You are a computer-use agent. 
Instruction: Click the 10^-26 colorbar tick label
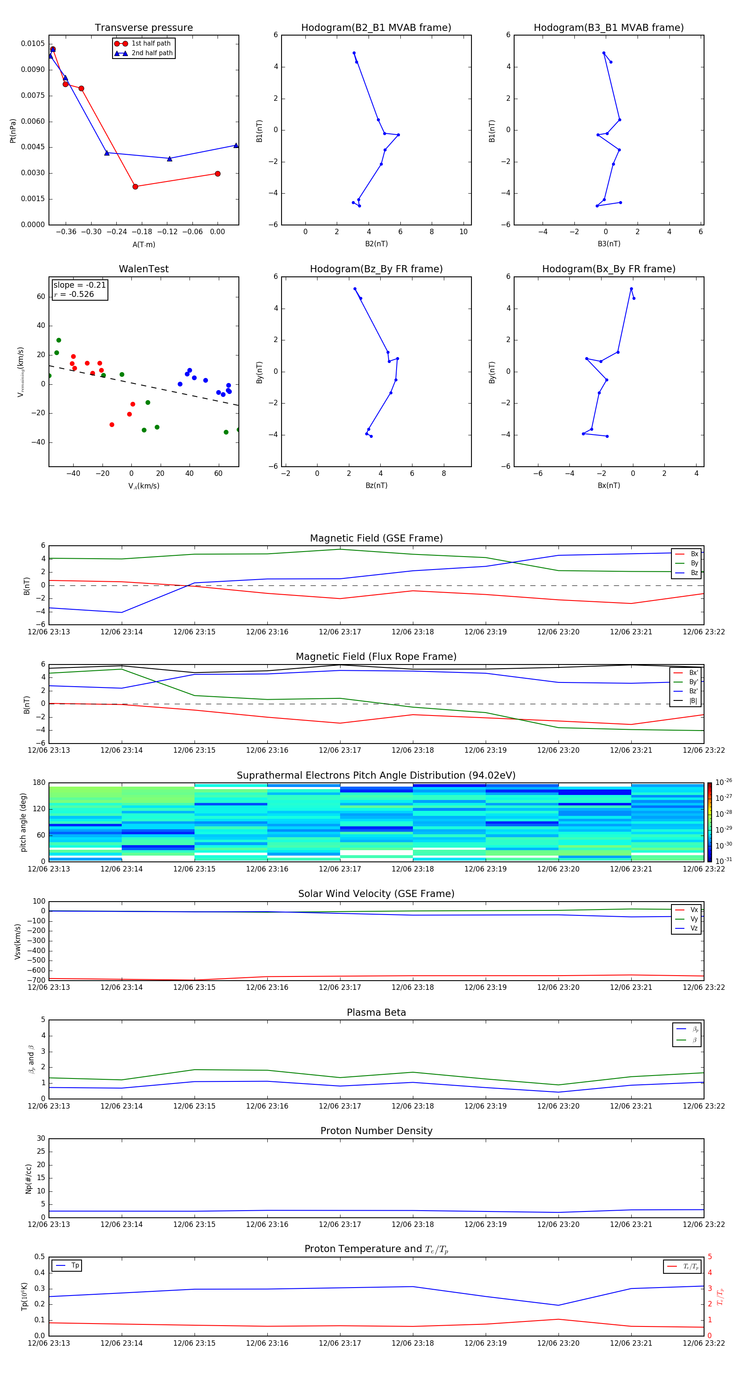click(x=724, y=782)
